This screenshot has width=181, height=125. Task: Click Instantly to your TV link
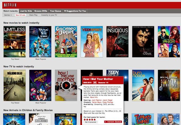pyautogui.click(x=49, y=15)
